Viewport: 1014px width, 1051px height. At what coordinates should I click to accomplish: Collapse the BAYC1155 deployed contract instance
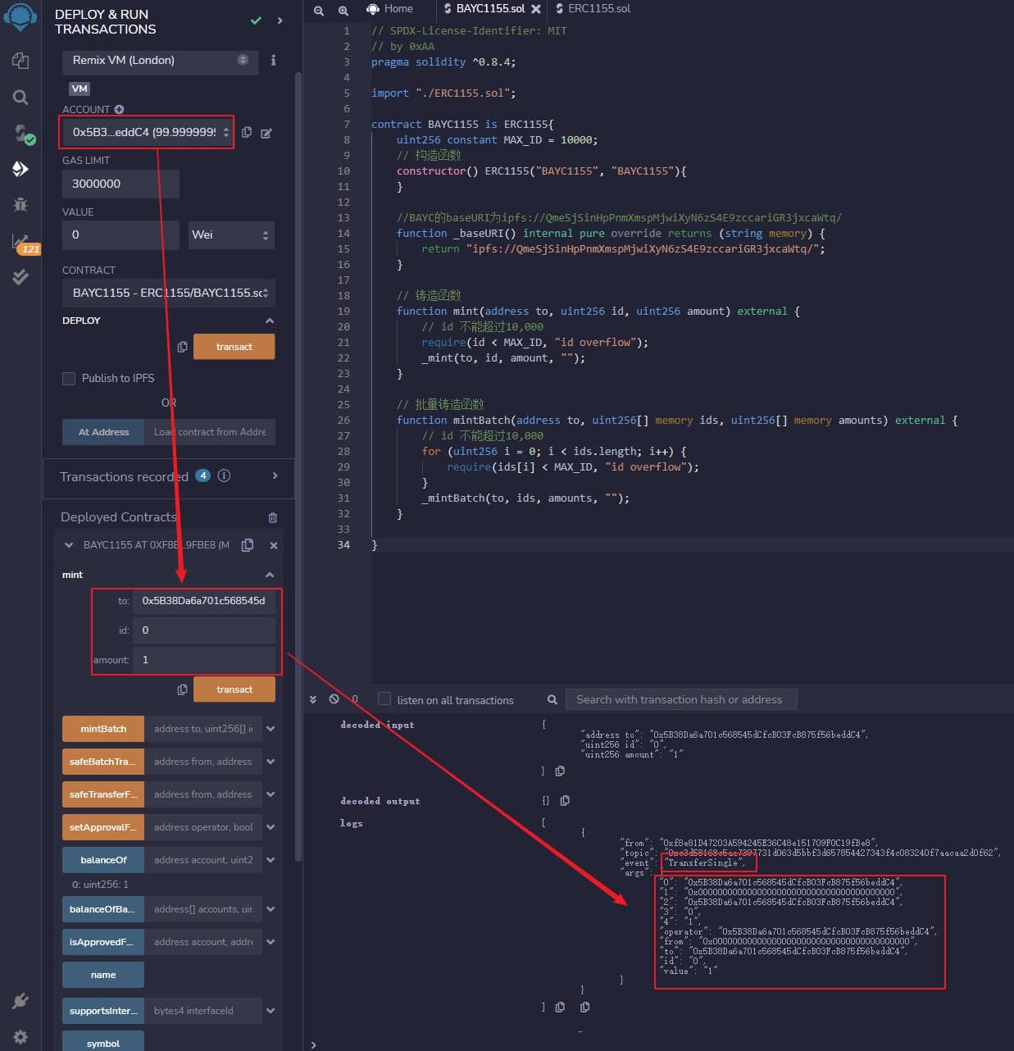click(x=69, y=545)
